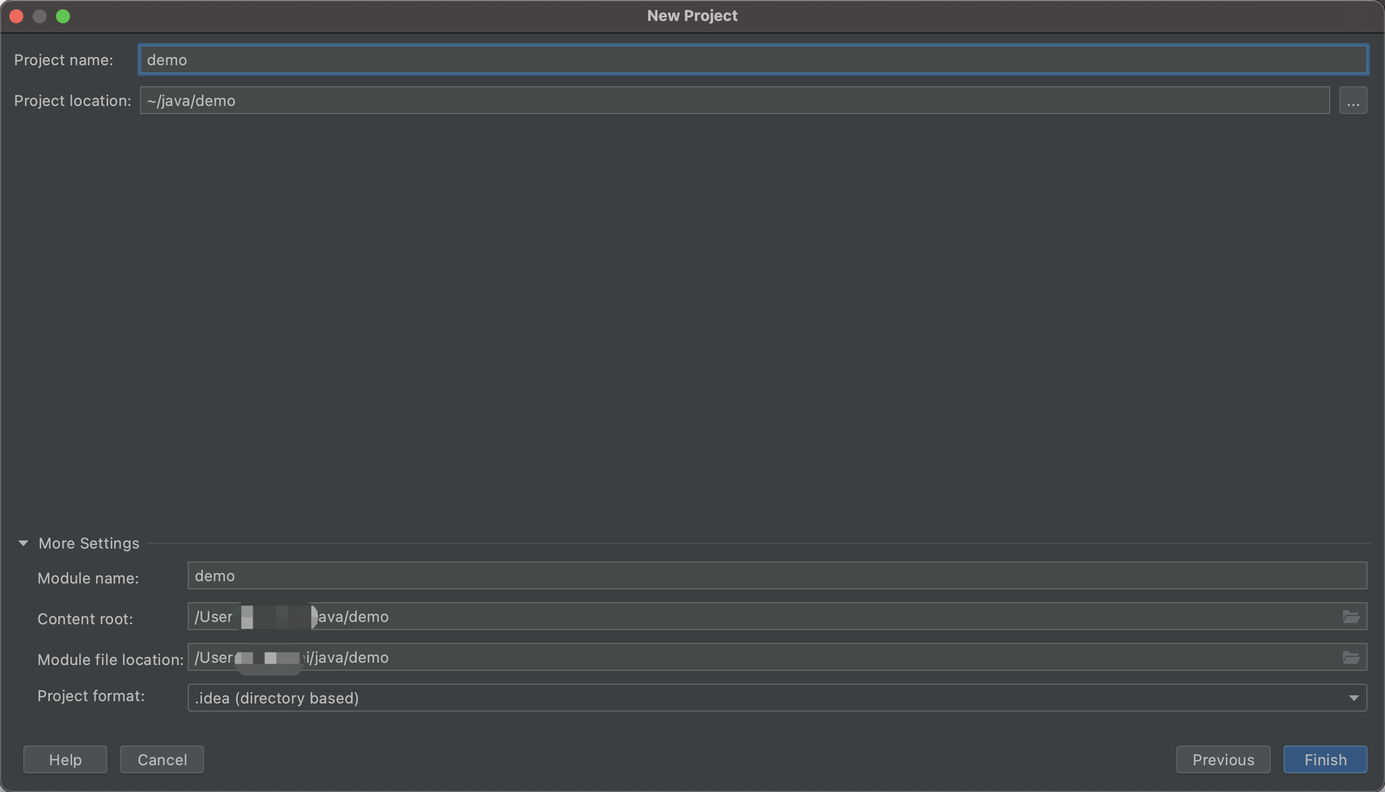The height and width of the screenshot is (792, 1385).
Task: Click the green maximize window button
Action: tap(63, 16)
